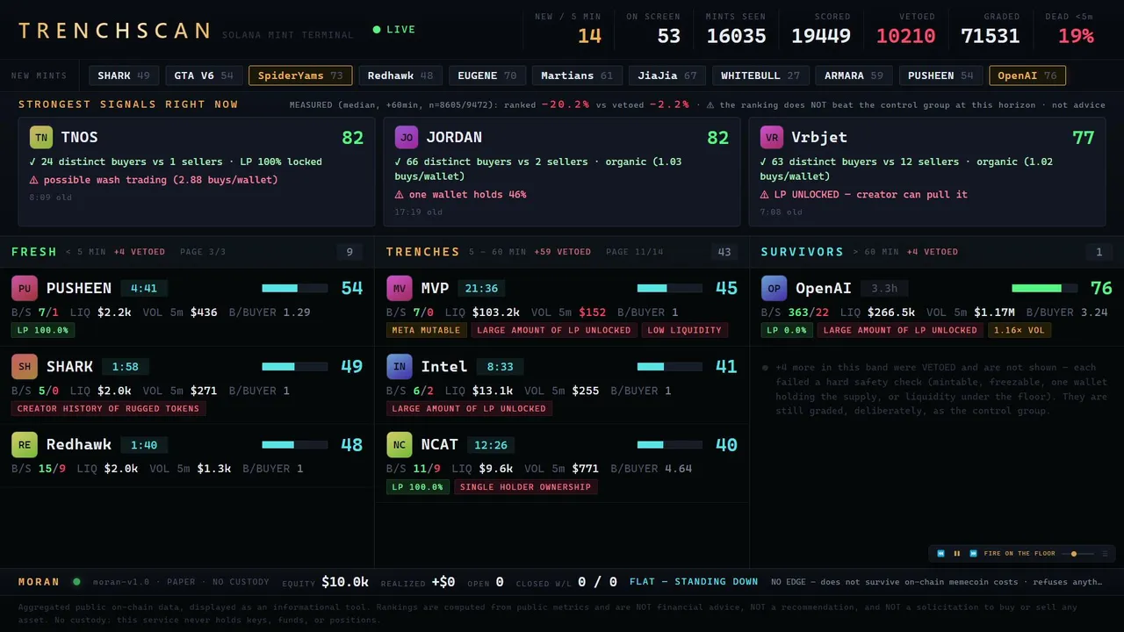
Task: Adjust the music player volume slider
Action: coord(1078,554)
